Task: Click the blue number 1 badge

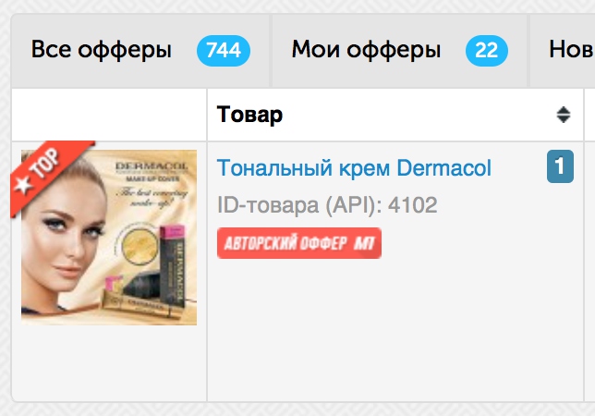Action: [x=560, y=166]
